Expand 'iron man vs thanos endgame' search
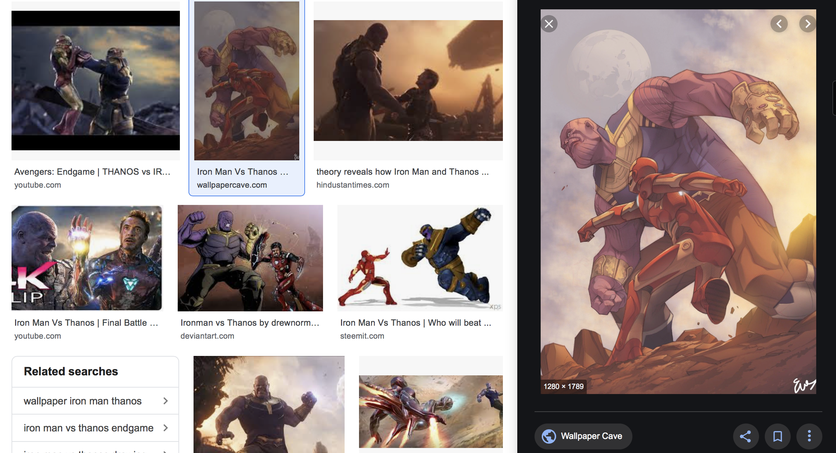836x453 pixels. [95, 428]
